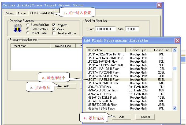186x125 pixels.
Task: Uncheck the Verify checkbox
Action: [x=54, y=29]
